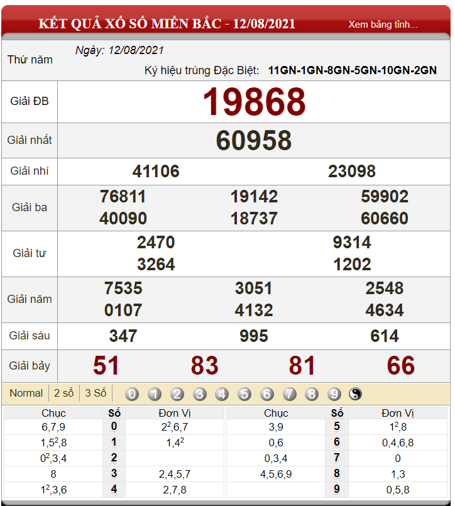Image resolution: width=455 pixels, height=506 pixels.
Task: Select the digit 9 filter circle
Action: point(334,394)
